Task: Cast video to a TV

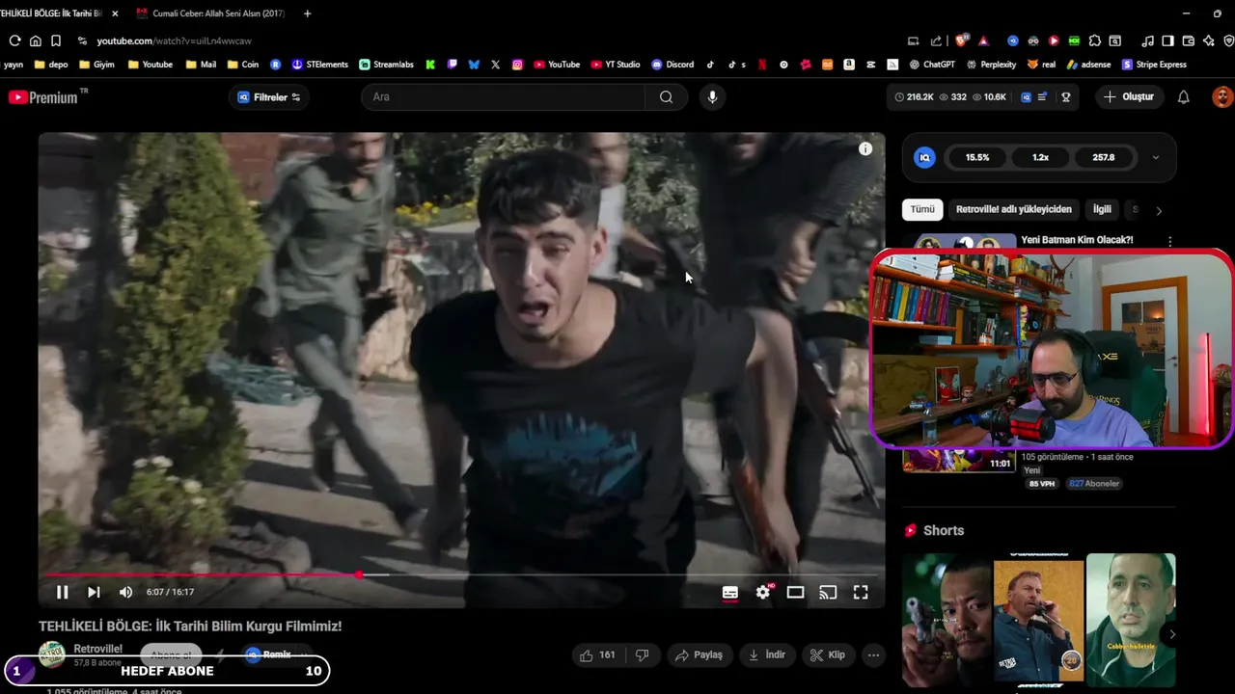Action: point(828,593)
